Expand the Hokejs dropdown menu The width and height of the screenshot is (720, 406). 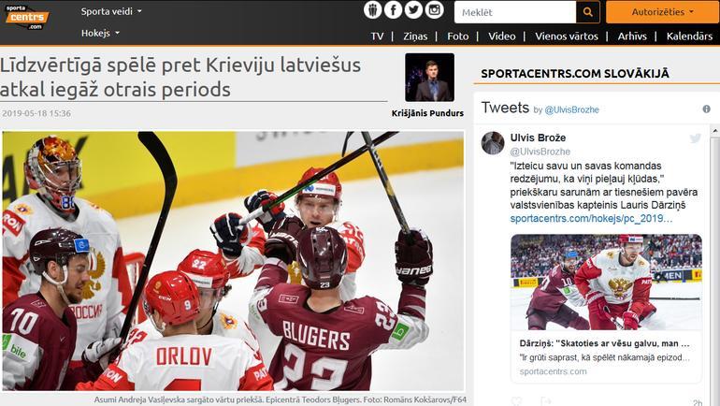(x=100, y=33)
